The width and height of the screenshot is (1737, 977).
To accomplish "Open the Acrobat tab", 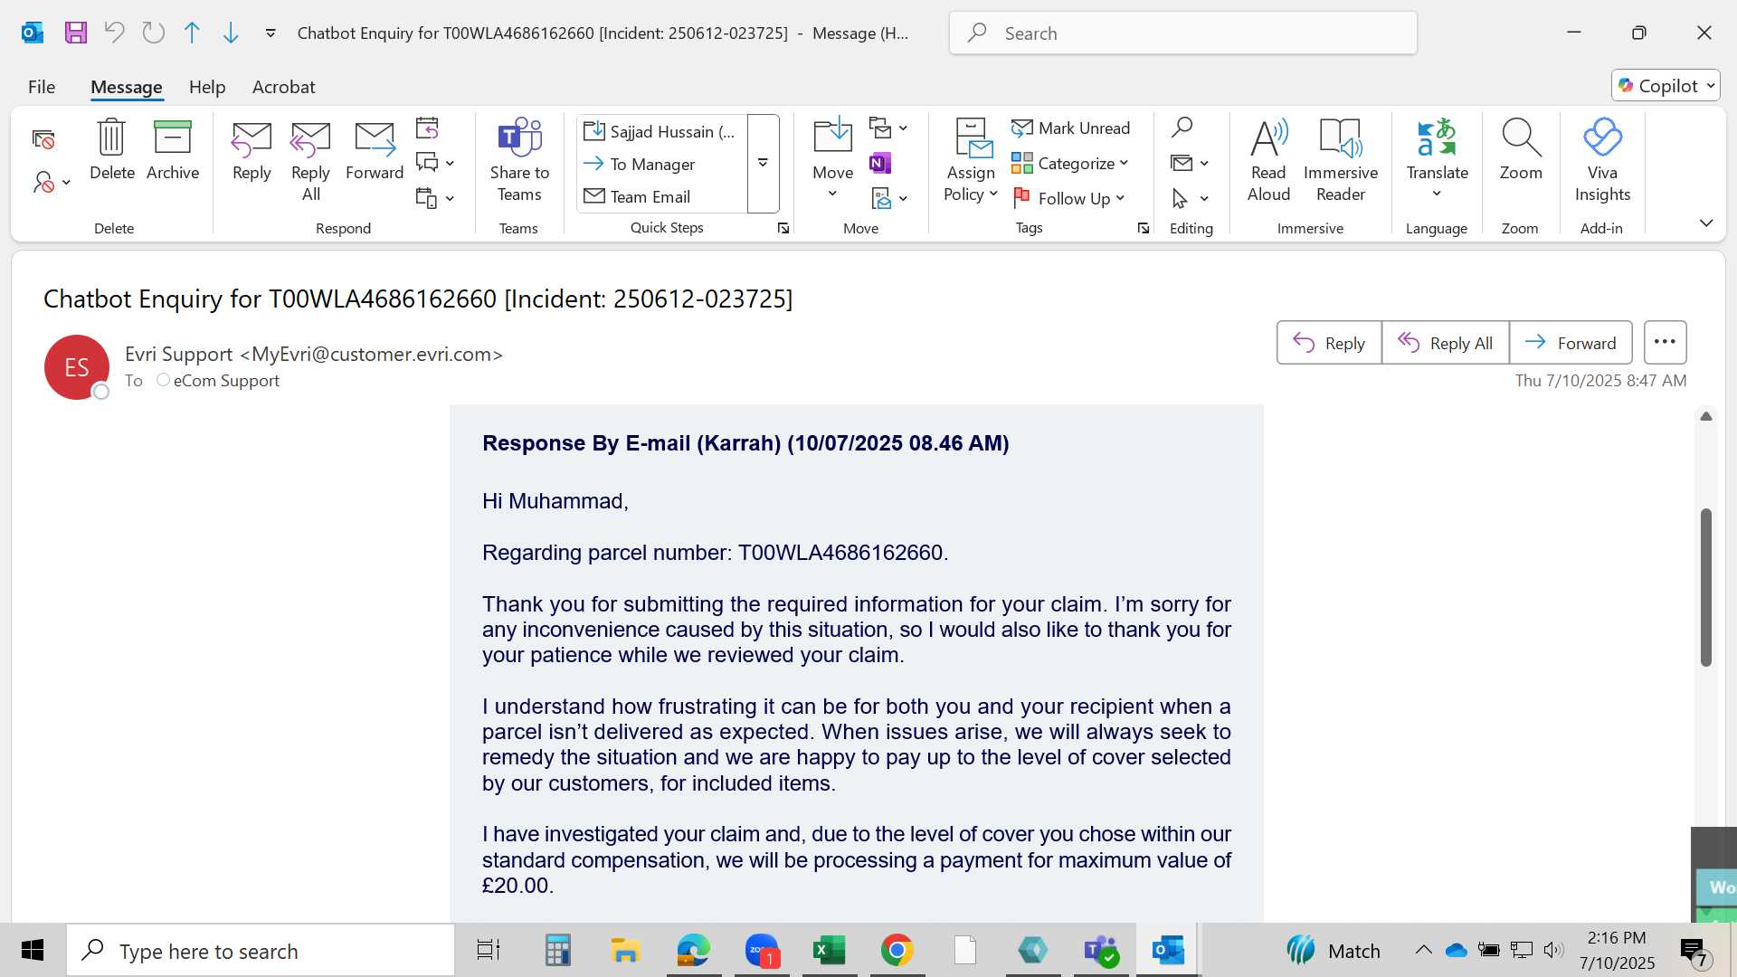I will coord(284,87).
